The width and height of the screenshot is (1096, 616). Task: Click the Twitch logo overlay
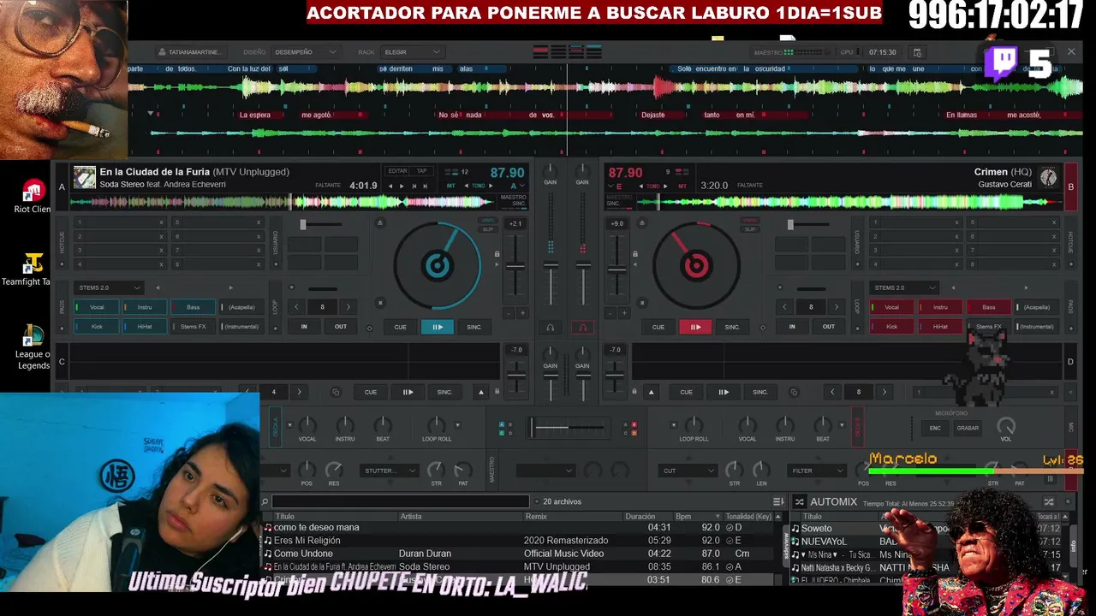click(1000, 64)
